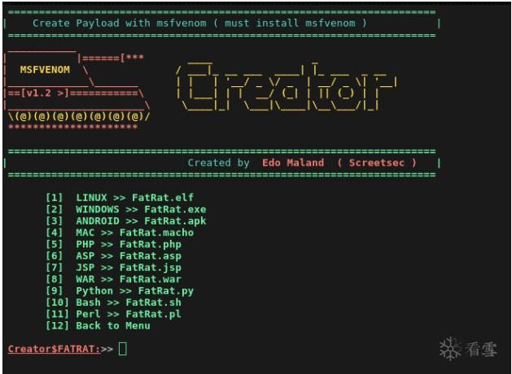Select the PHP FatRat.php entry

(113, 245)
